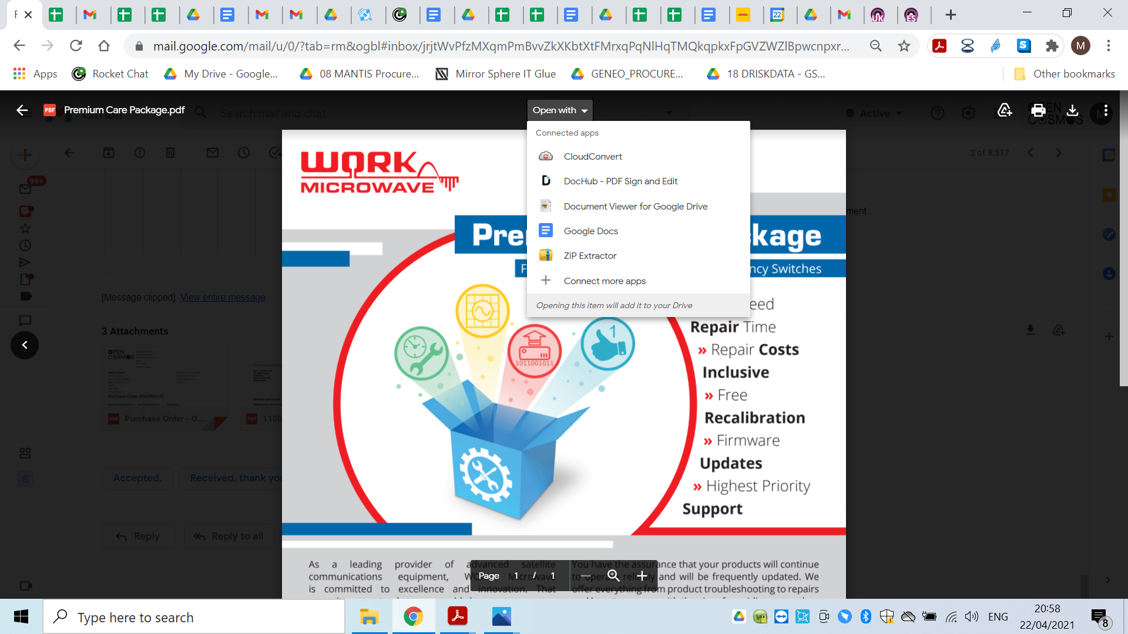Viewport: 1128px width, 634px height.
Task: Zoom in with the plus icon
Action: pos(642,576)
